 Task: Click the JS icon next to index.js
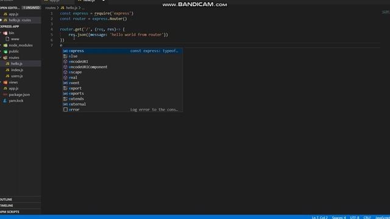point(7,70)
